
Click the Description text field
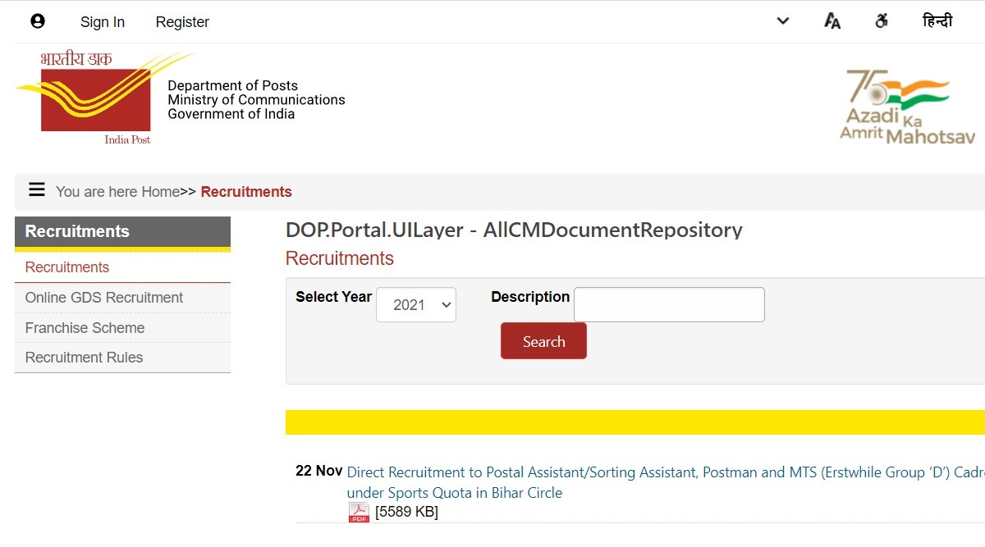pyautogui.click(x=669, y=304)
